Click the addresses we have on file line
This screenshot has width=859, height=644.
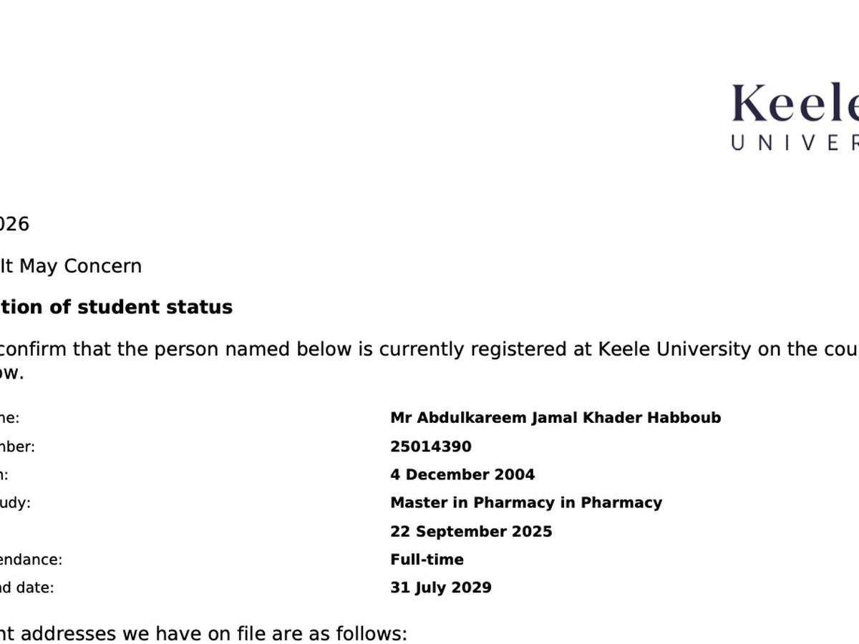click(x=203, y=634)
